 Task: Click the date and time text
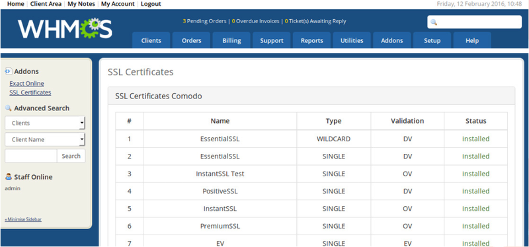479,4
